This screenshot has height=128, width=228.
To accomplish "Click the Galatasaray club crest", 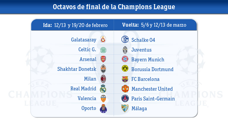I will coord(103,40).
